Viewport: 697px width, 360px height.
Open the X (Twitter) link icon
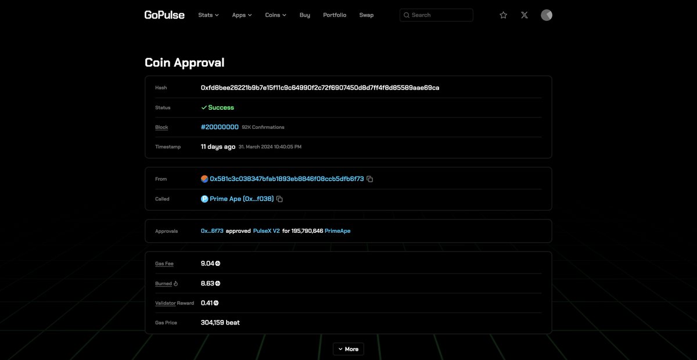tap(524, 15)
